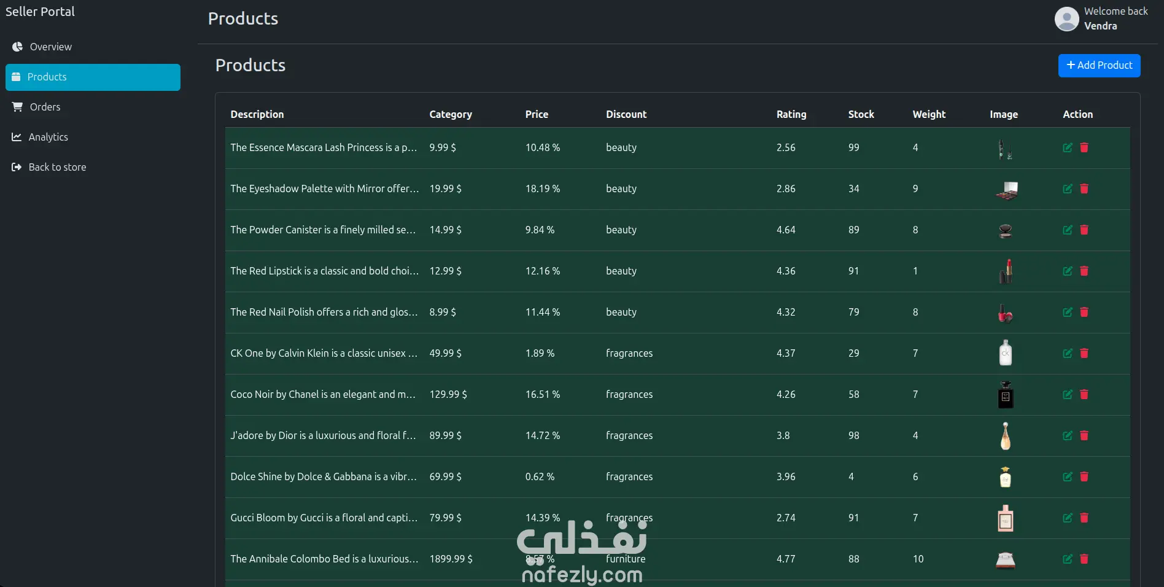Open the Annibale Colombo Bed thumbnail
This screenshot has height=587, width=1164.
point(1005,559)
